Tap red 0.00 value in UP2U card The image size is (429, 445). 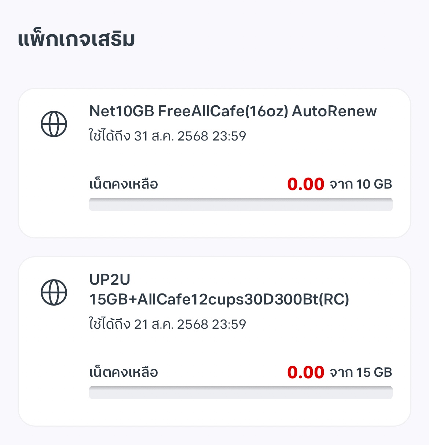[x=306, y=372]
